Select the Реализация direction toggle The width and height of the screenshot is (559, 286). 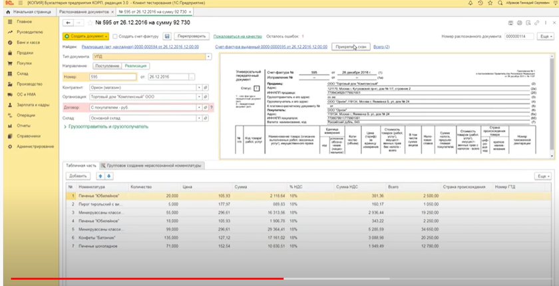[x=136, y=66]
